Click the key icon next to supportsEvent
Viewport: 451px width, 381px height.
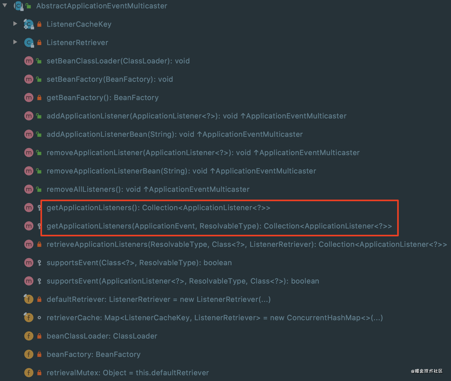click(39, 262)
